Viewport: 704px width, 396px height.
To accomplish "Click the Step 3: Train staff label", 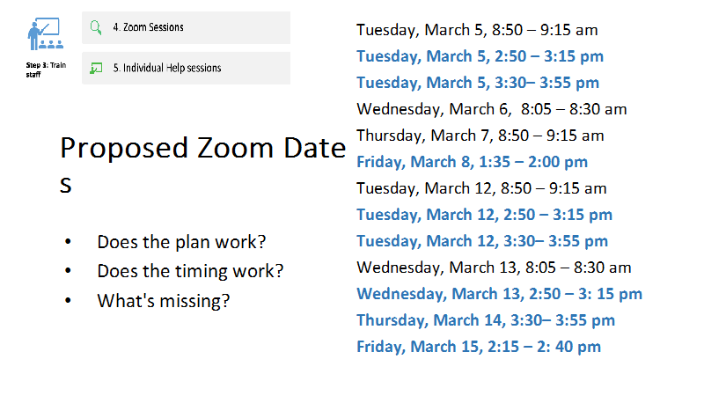I will (x=46, y=70).
